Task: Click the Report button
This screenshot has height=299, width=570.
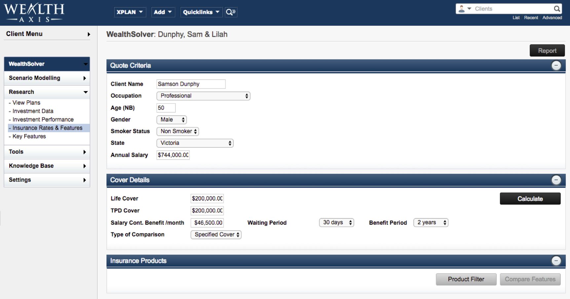Action: (x=547, y=51)
